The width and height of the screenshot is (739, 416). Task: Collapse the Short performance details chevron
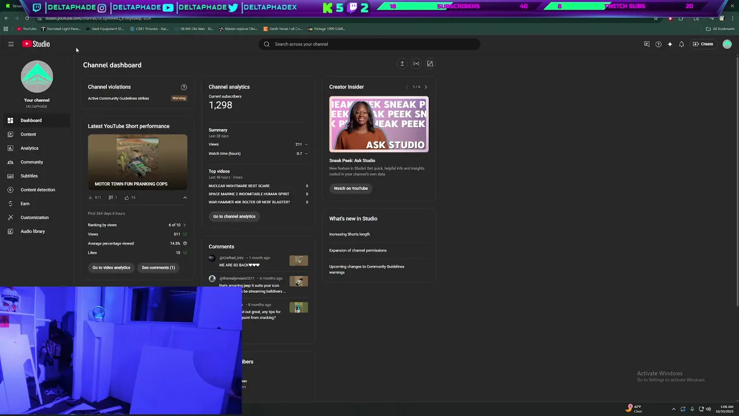pos(185,198)
